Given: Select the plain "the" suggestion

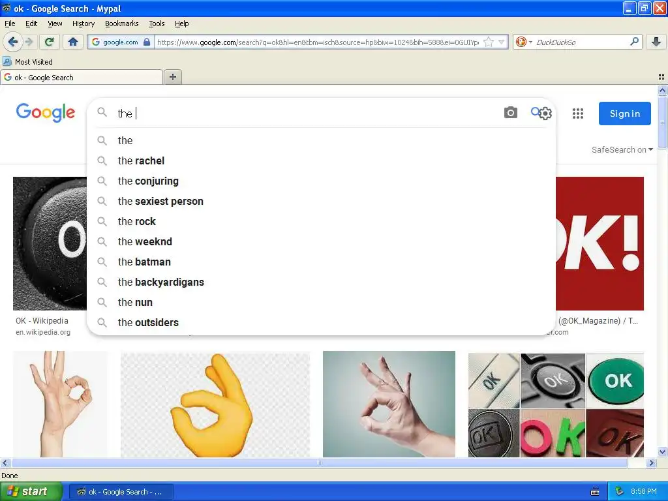Looking at the screenshot, I should tap(321, 141).
